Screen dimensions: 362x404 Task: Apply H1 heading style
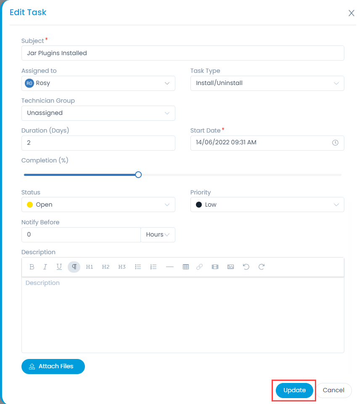pos(90,267)
